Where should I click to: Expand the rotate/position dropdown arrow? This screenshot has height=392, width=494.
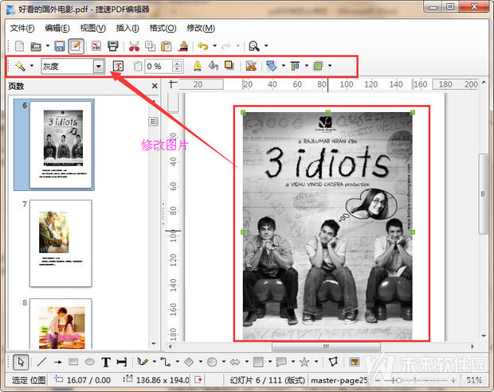(283, 65)
